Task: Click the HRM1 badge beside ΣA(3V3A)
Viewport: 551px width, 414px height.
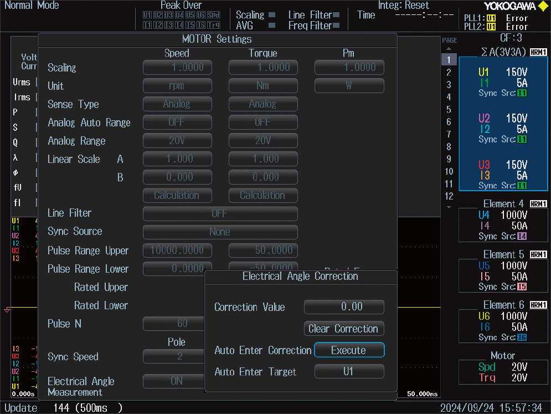Action: pos(538,52)
